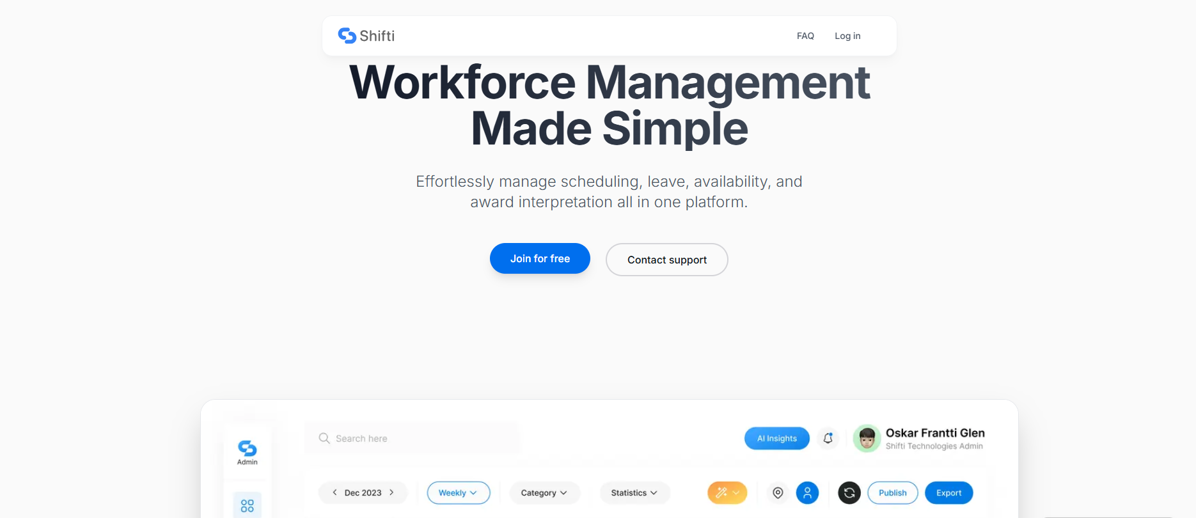The width and height of the screenshot is (1196, 518).
Task: Open AI Insights
Action: tap(777, 438)
